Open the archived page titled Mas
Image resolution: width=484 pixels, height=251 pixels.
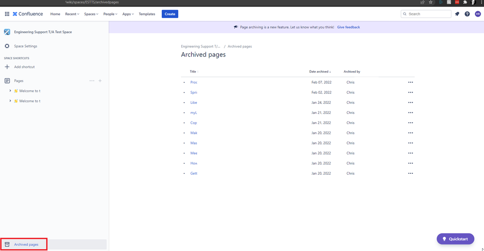pyautogui.click(x=194, y=143)
